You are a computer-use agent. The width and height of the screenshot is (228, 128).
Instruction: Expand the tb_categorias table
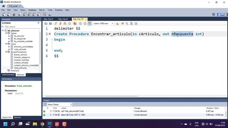[x=9, y=39]
